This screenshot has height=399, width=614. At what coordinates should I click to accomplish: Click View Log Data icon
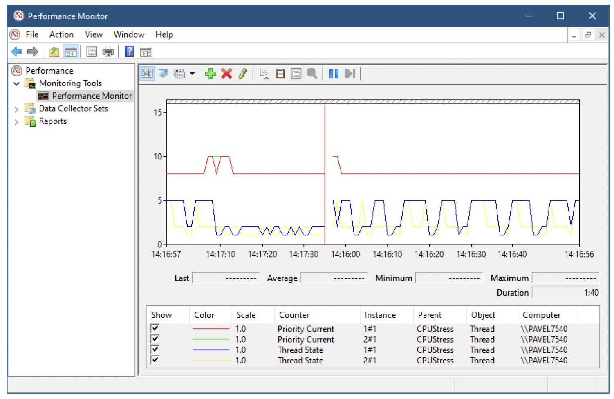pyautogui.click(x=163, y=74)
